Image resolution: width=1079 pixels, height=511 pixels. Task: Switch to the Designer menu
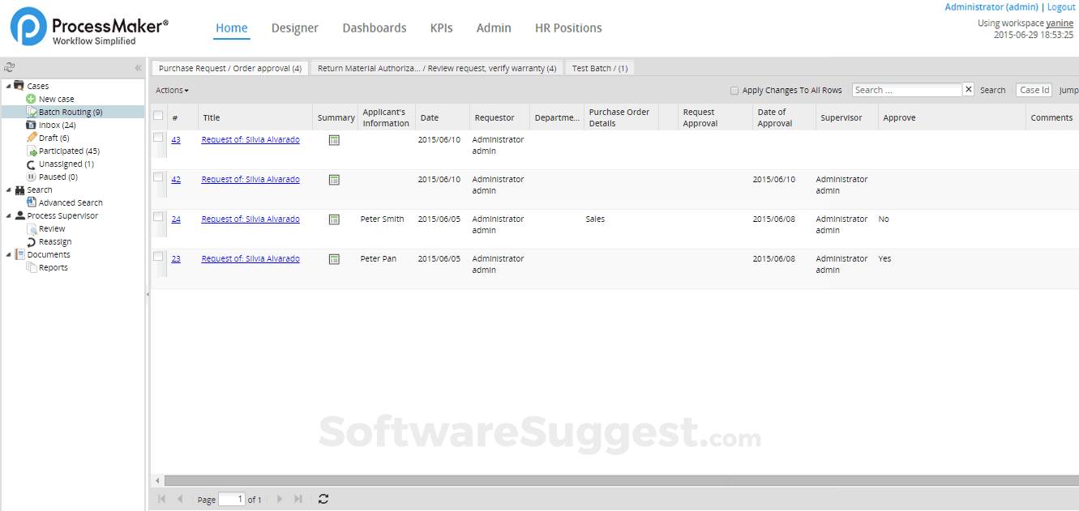click(295, 28)
